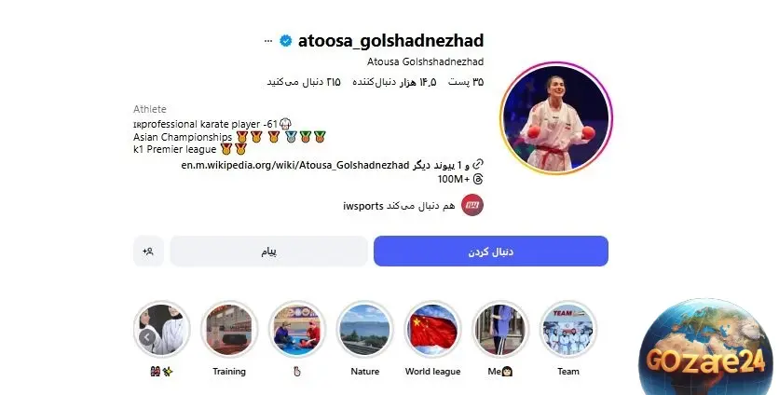Go to previous highlights using left arrow

146,338
